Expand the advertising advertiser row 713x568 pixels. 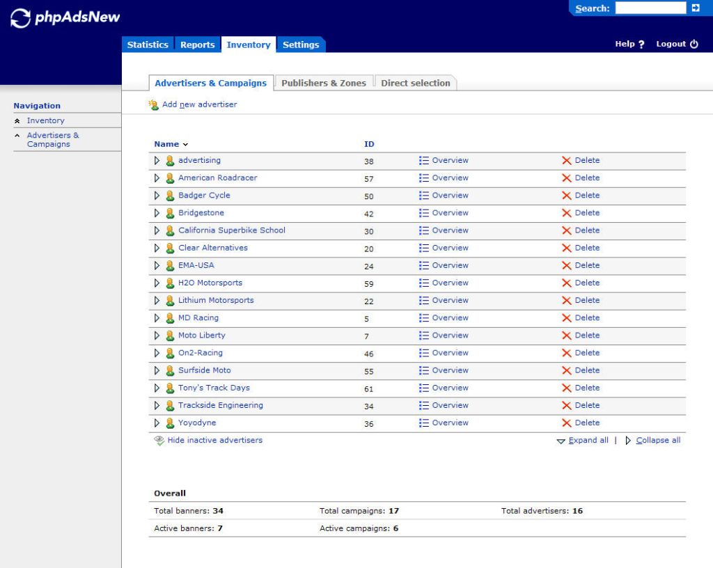tap(157, 160)
